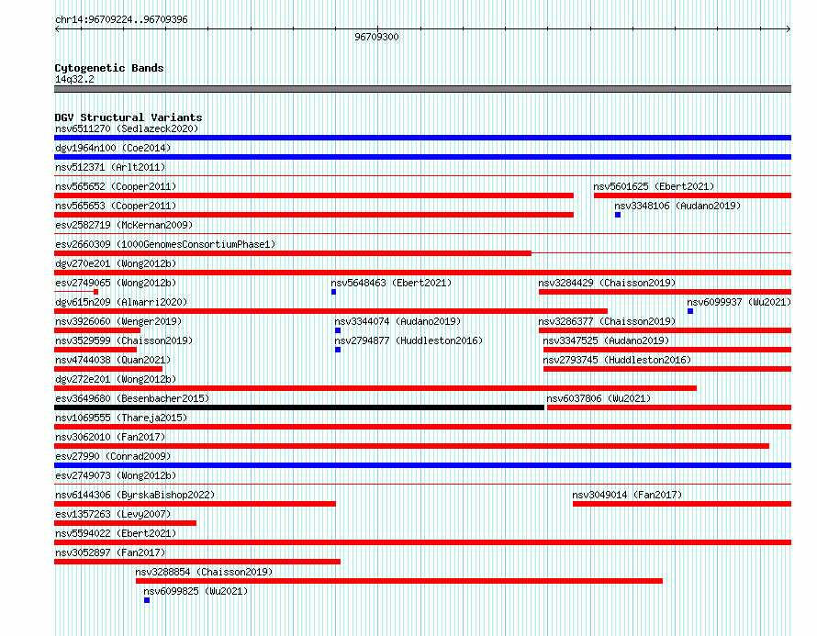Open the nsv512371 (Arlt2011) variant
Viewport: 817px width, 636px height.
tap(110, 167)
